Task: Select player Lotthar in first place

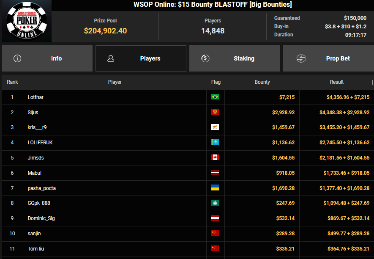Action: [x=35, y=97]
